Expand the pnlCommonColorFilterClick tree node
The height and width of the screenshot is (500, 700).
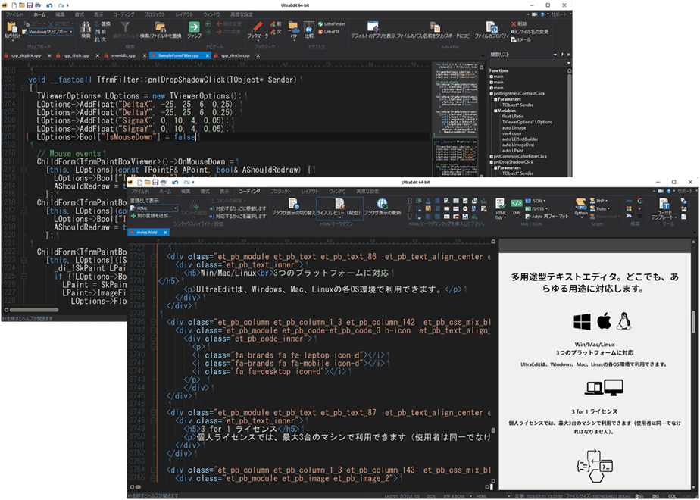coord(492,156)
